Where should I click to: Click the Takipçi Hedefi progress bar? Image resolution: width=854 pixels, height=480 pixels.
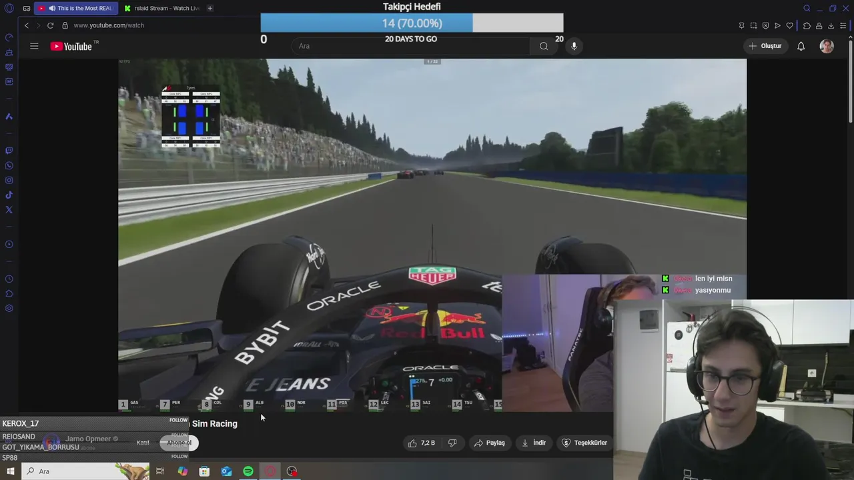point(412,23)
